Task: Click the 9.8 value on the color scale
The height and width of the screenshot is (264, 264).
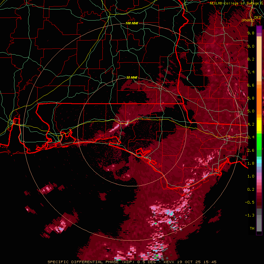Action: pyautogui.click(x=251, y=33)
